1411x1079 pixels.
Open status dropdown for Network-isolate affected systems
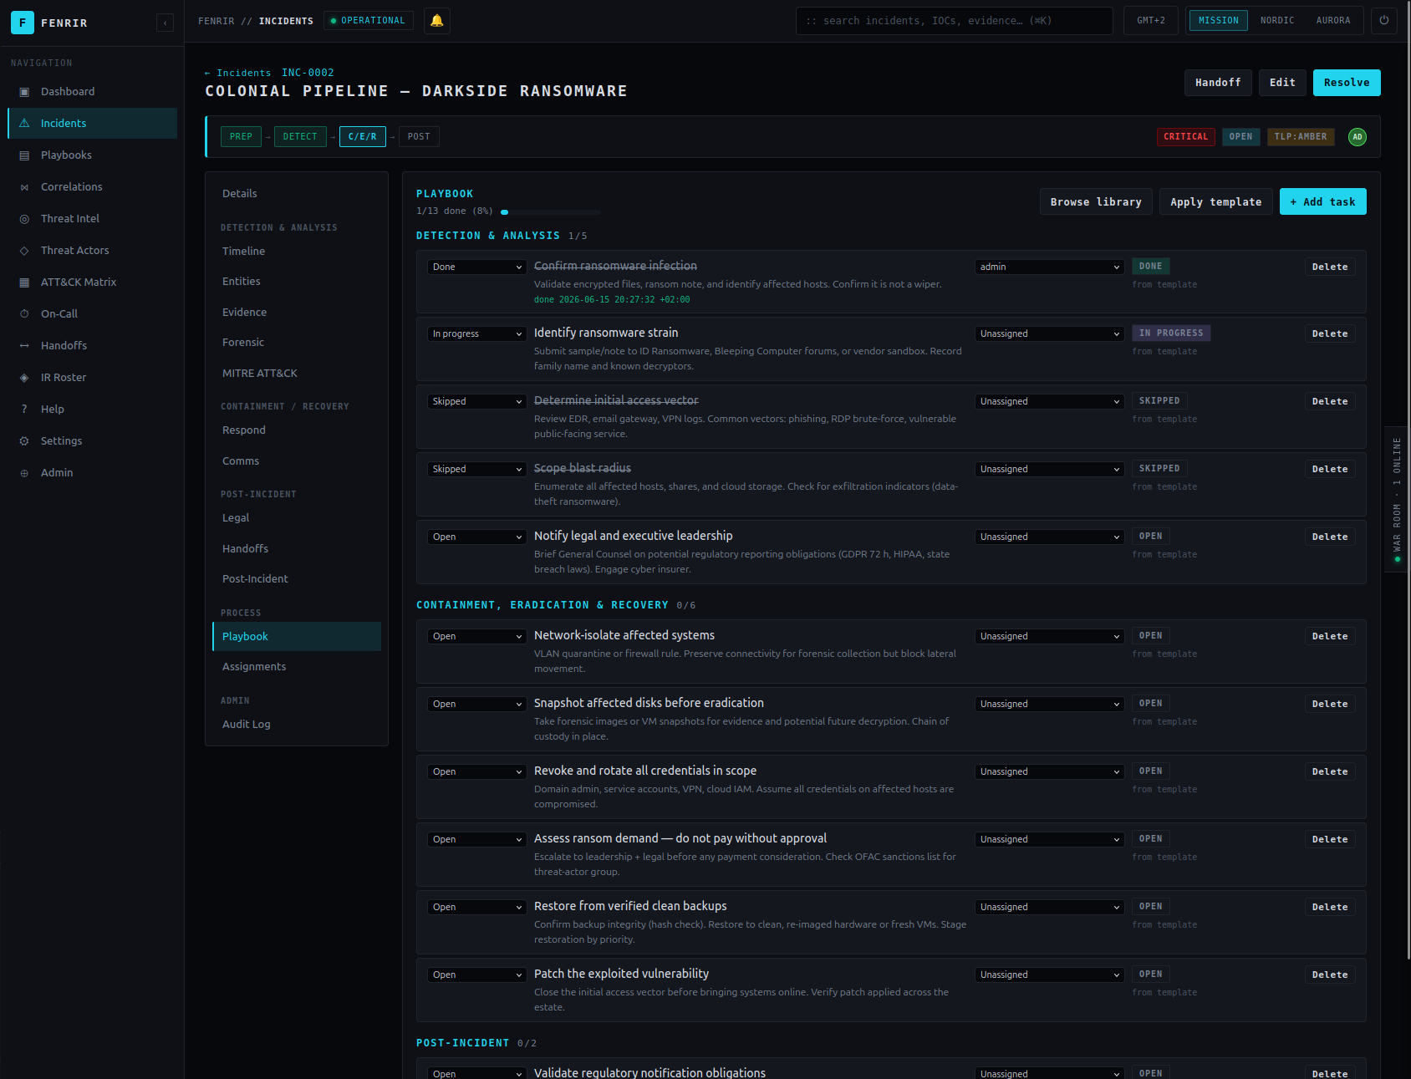coord(477,637)
